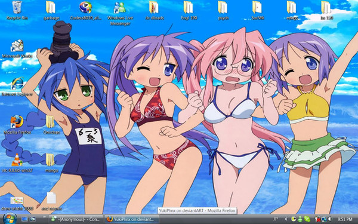Select the Codecs6030_all installer icon
This screenshot has width=358, height=224.
(x=85, y=10)
